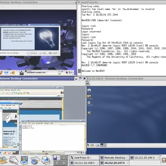Click the clock in lower-left remote panel
The image size is (166, 166).
80,153
